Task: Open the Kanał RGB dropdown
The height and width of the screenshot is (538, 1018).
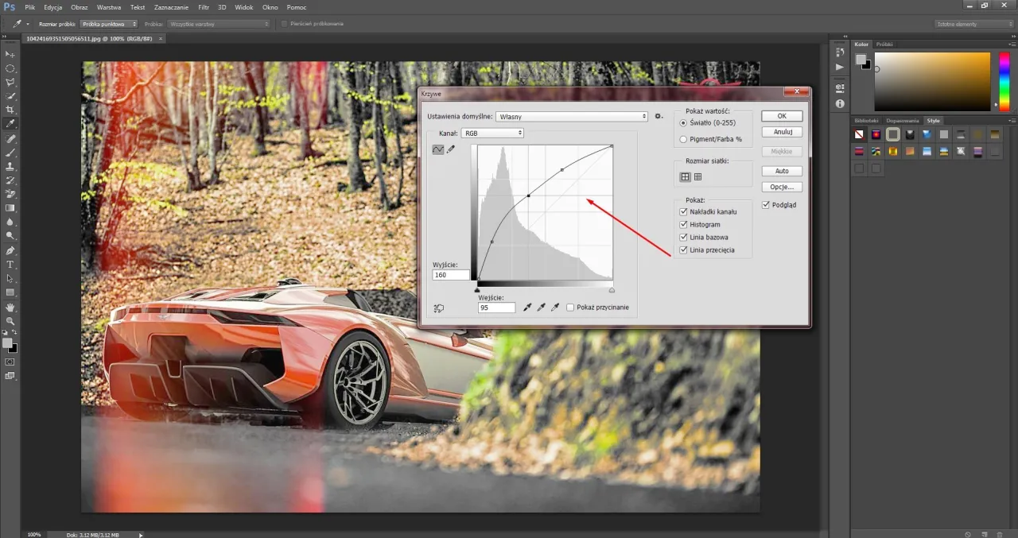Action: click(x=492, y=133)
